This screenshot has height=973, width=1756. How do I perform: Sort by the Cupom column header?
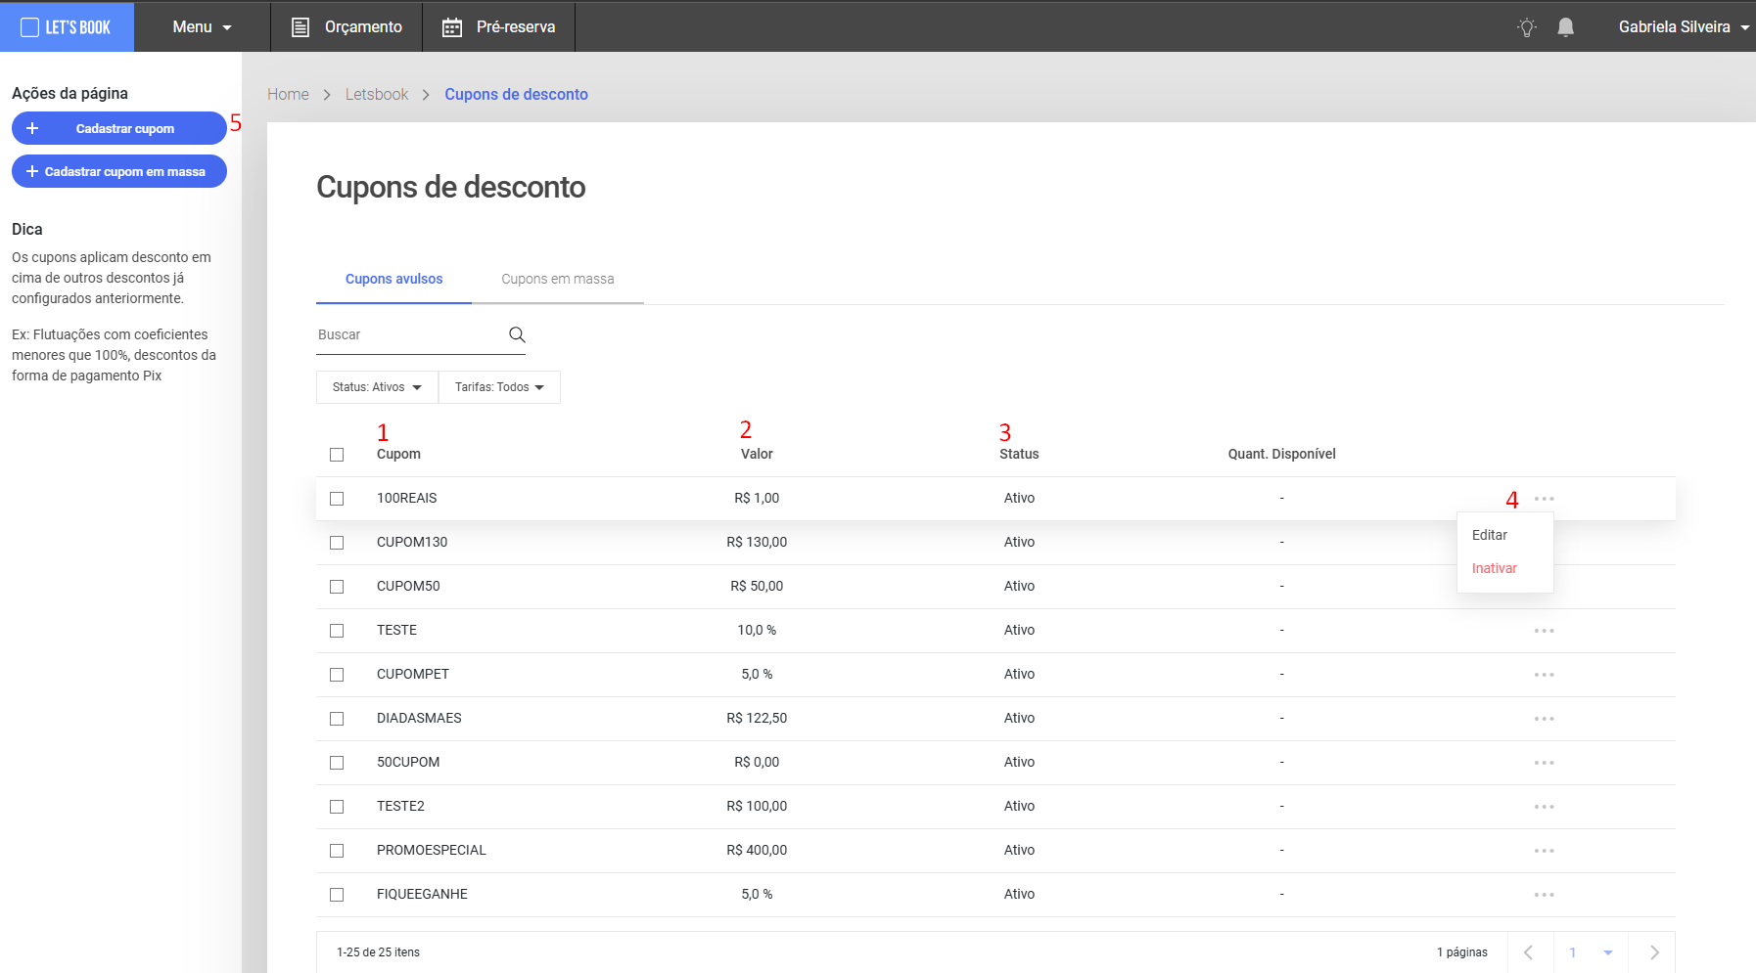coord(398,454)
